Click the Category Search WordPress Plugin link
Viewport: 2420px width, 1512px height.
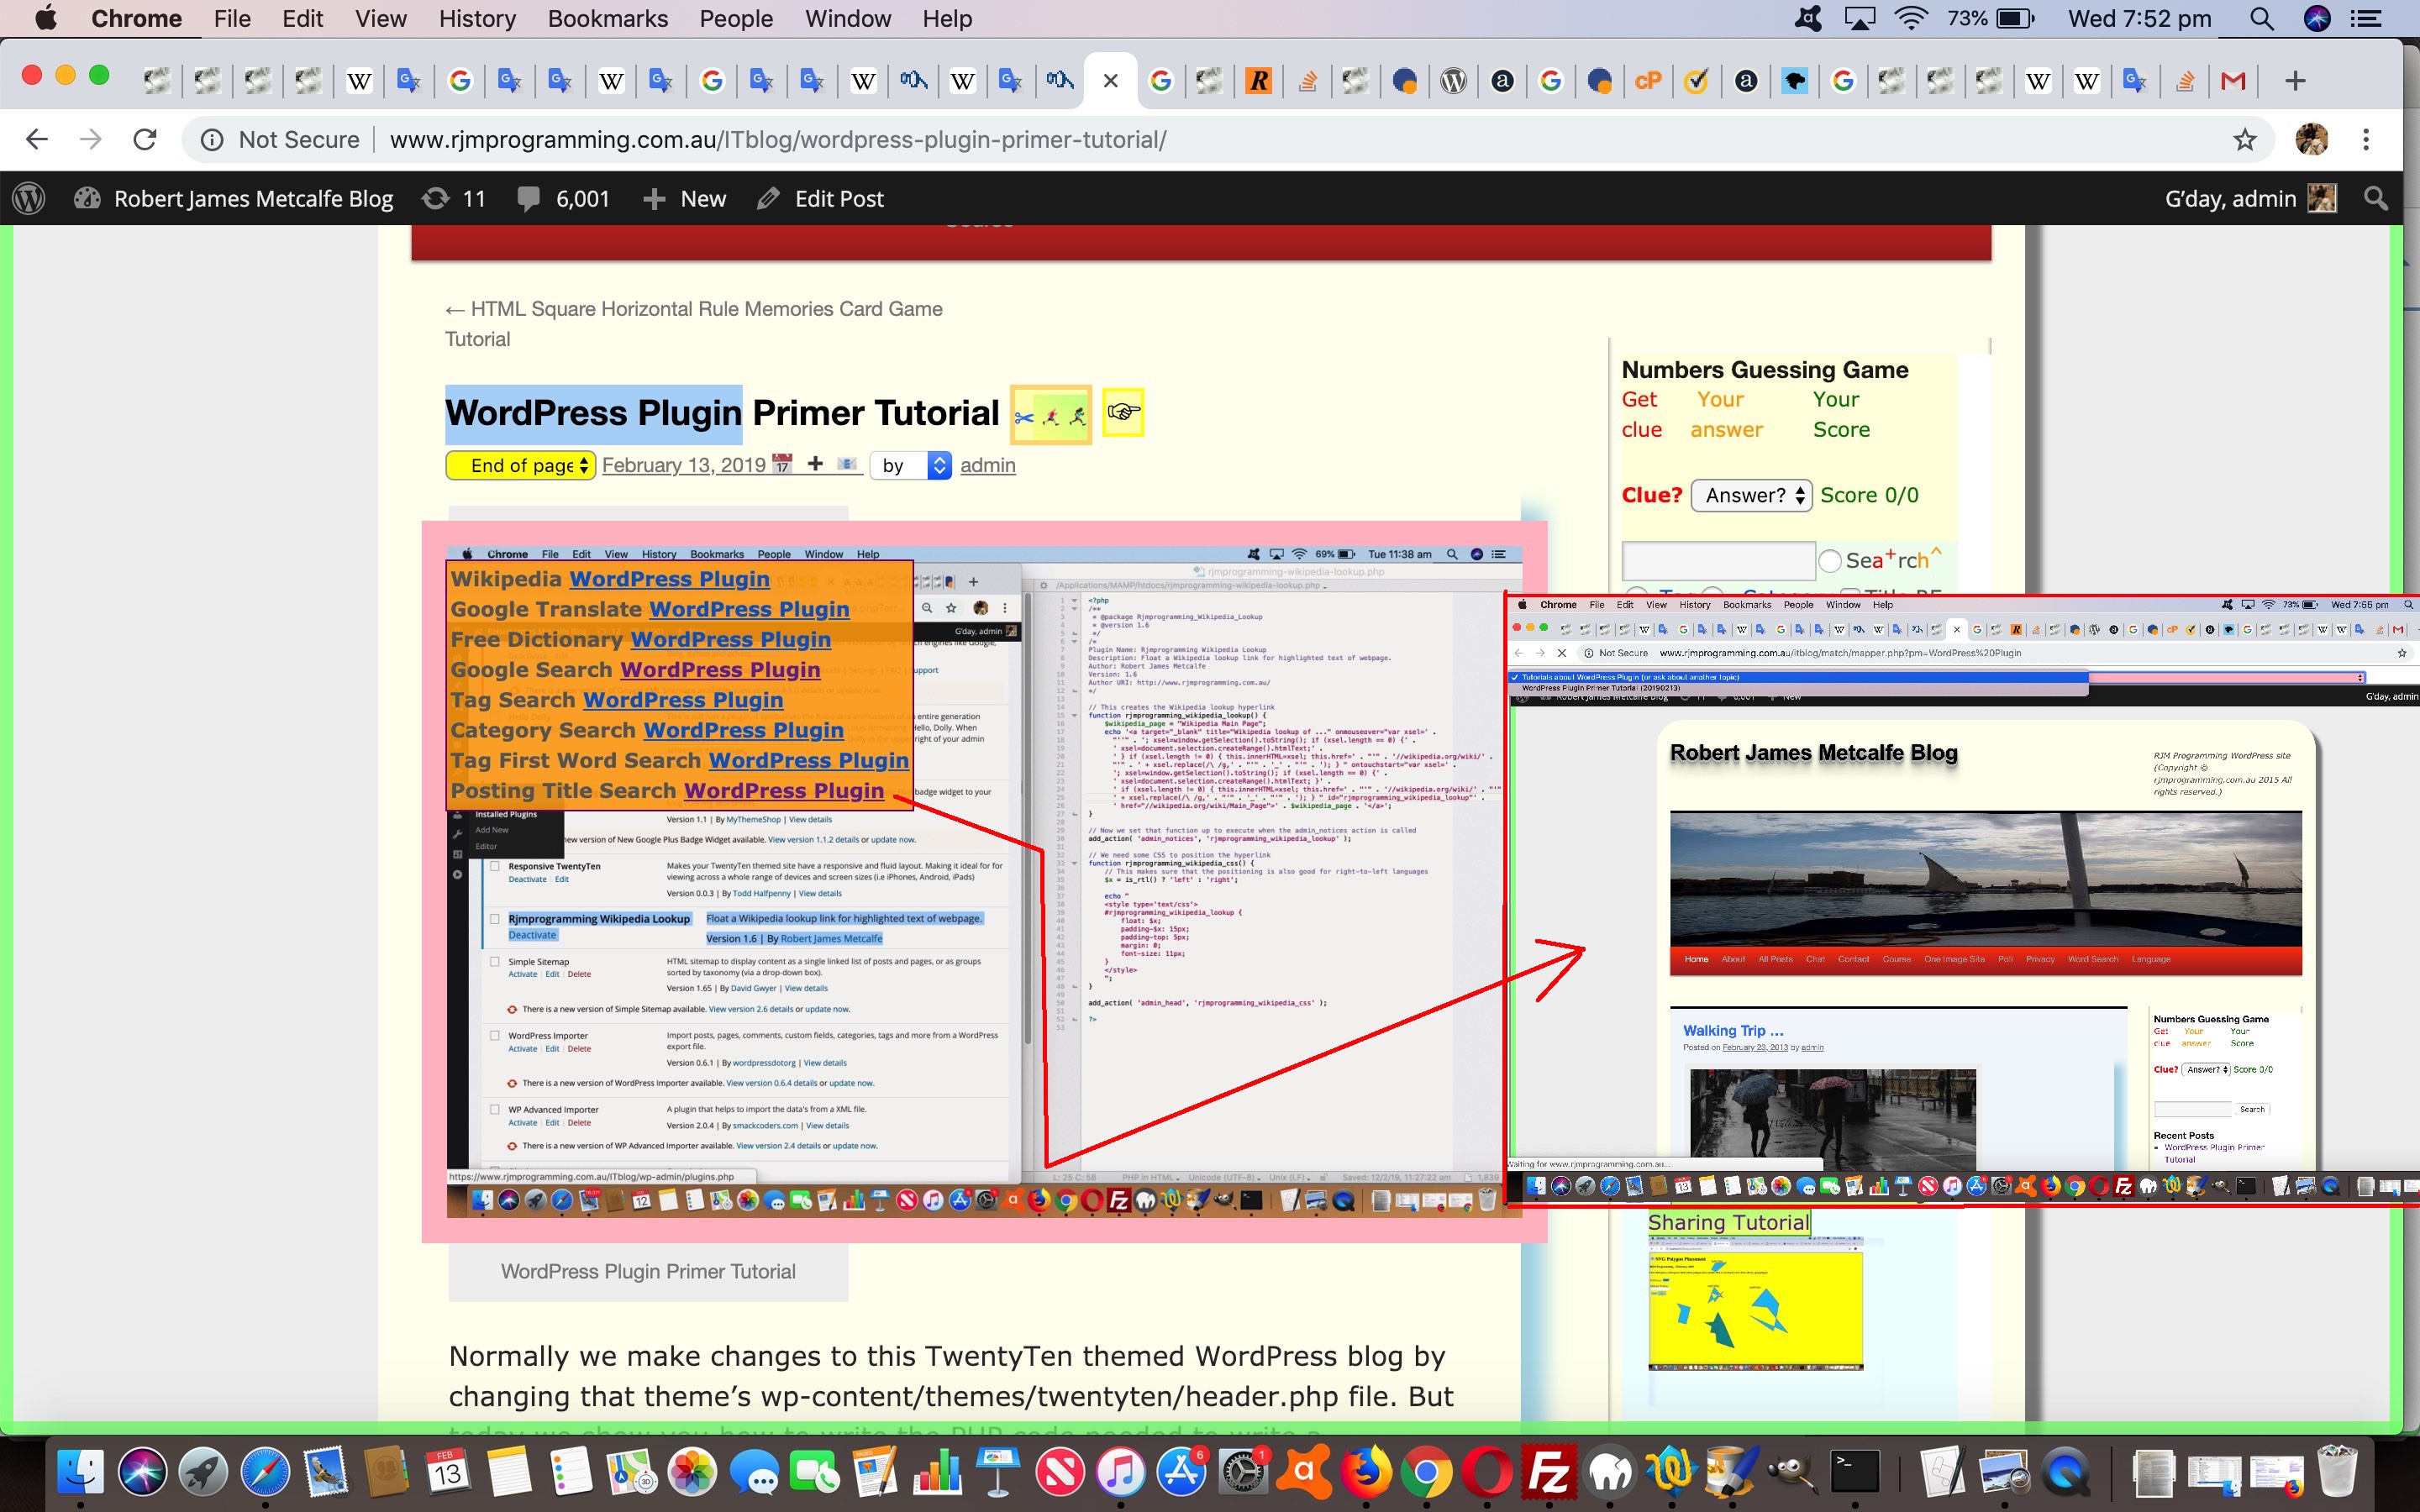pyautogui.click(x=743, y=730)
